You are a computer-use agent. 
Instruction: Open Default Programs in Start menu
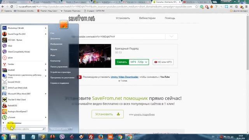click(62, 78)
